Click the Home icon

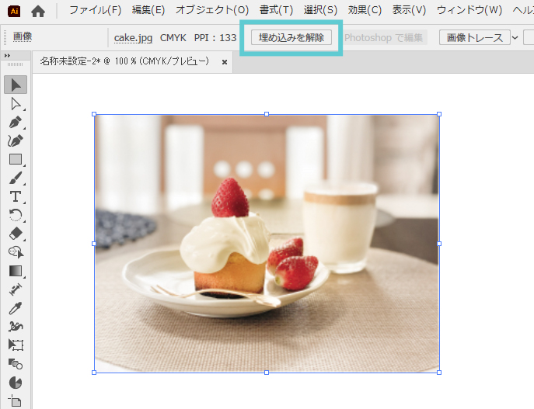[x=38, y=11]
